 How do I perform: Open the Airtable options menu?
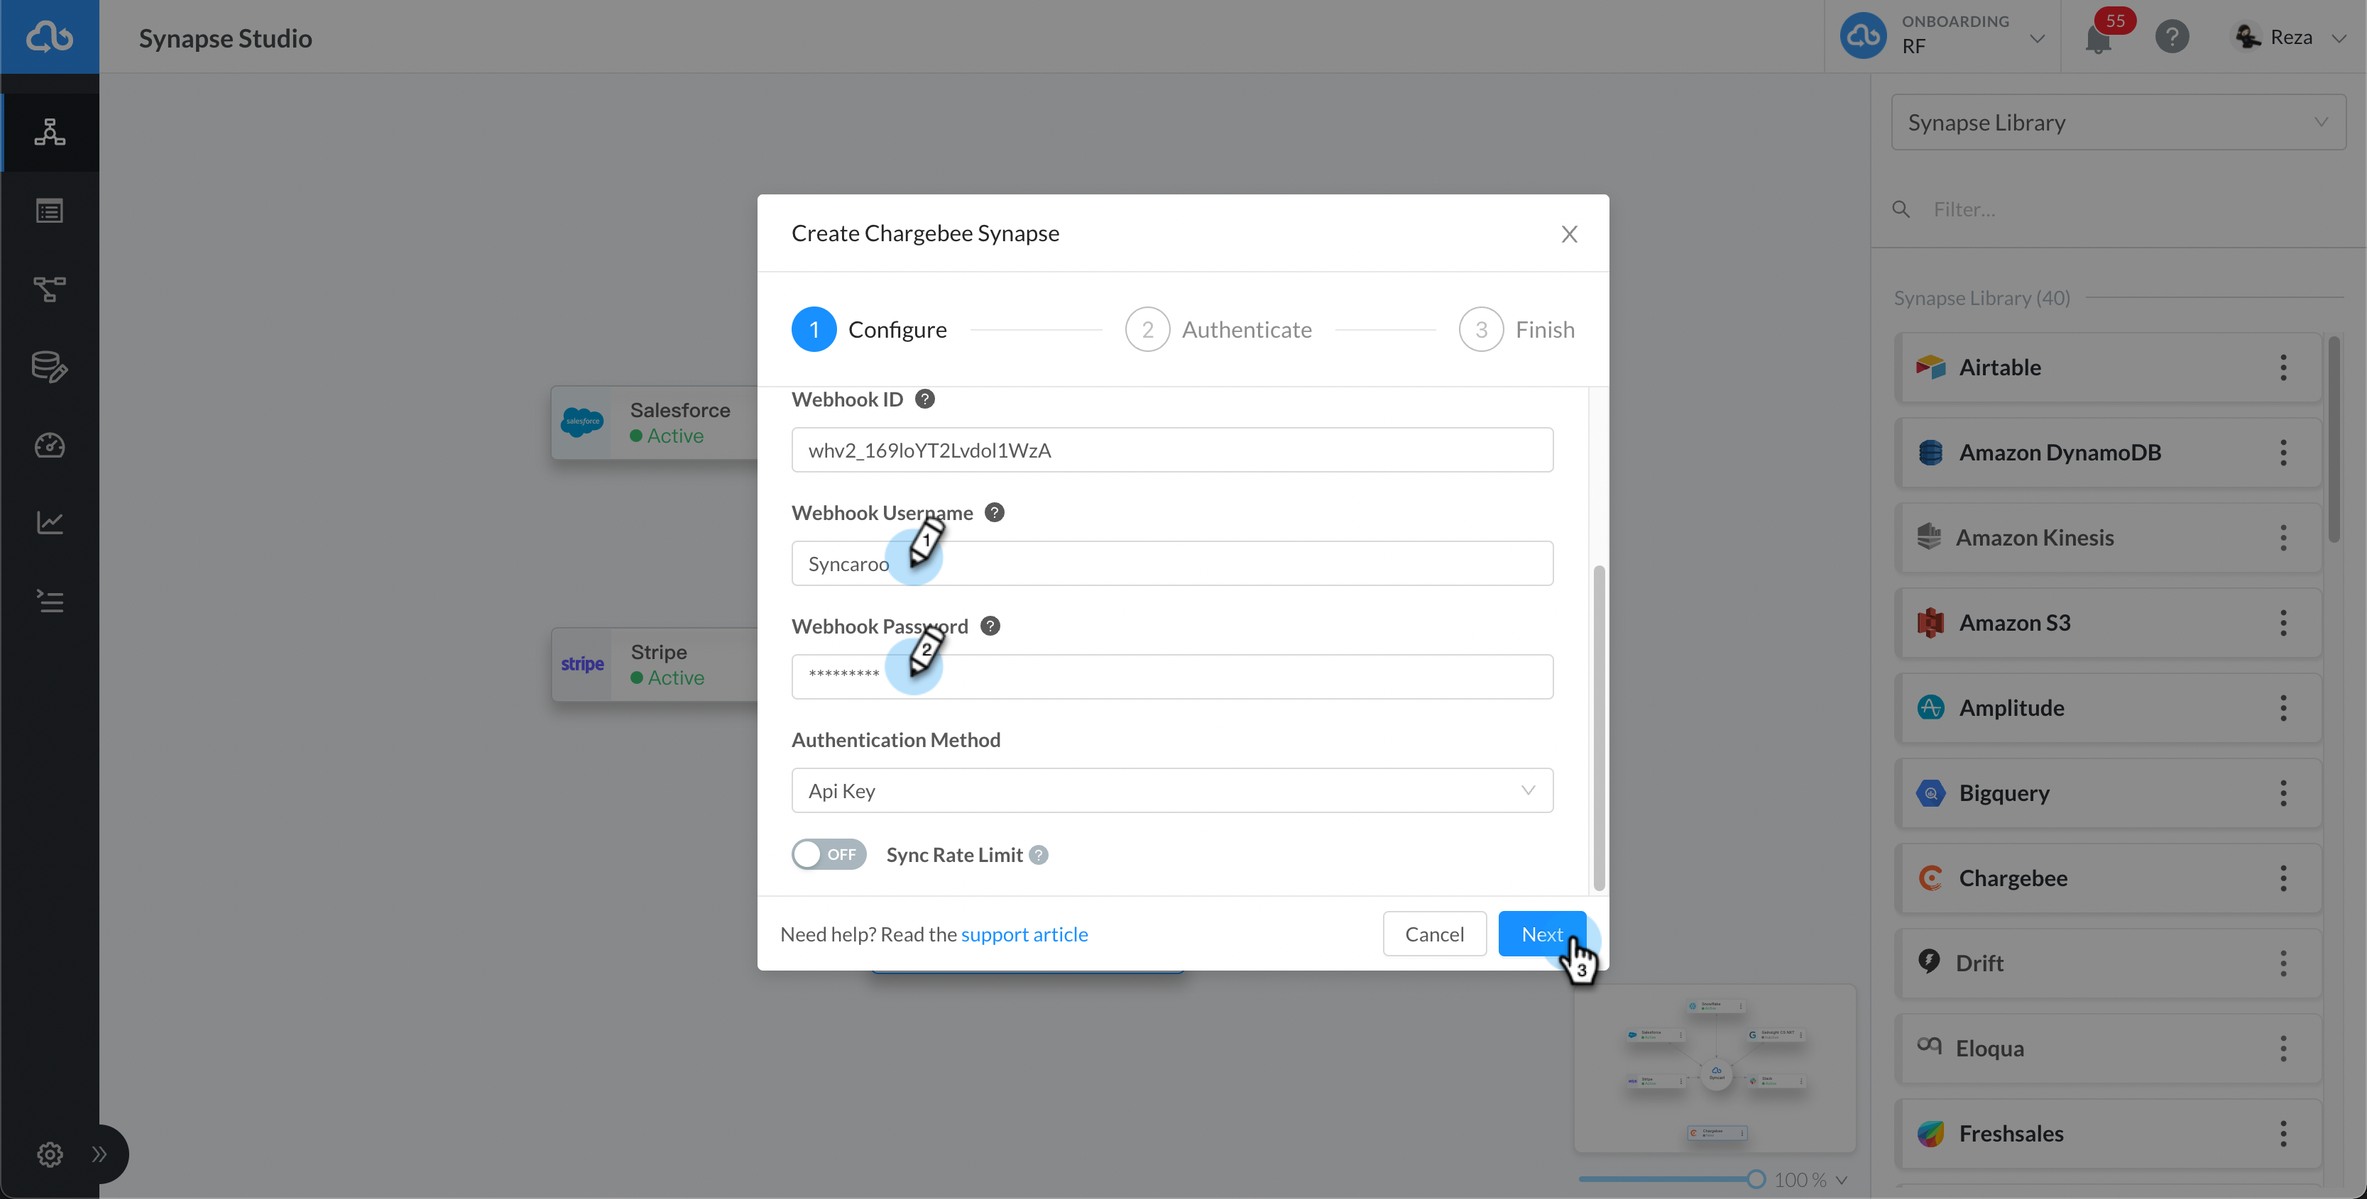coord(2283,368)
